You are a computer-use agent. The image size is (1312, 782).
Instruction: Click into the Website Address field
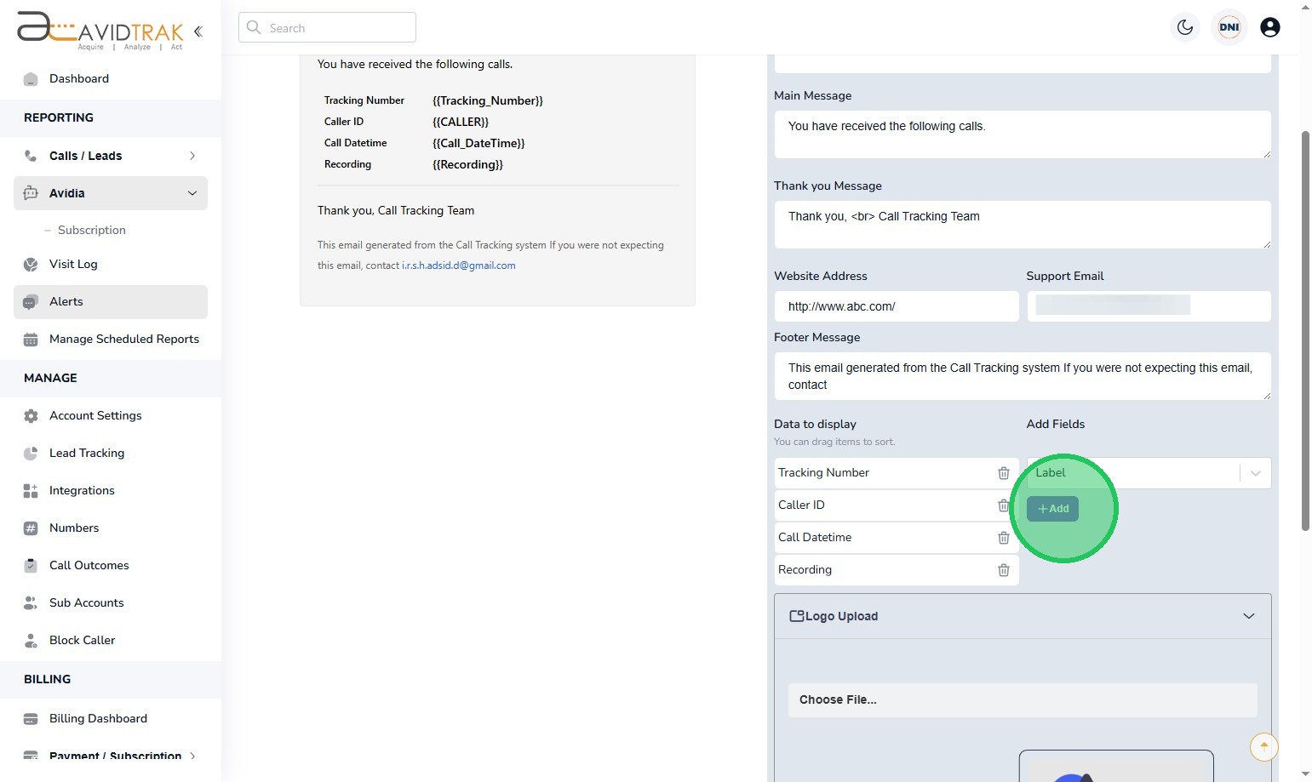click(896, 306)
